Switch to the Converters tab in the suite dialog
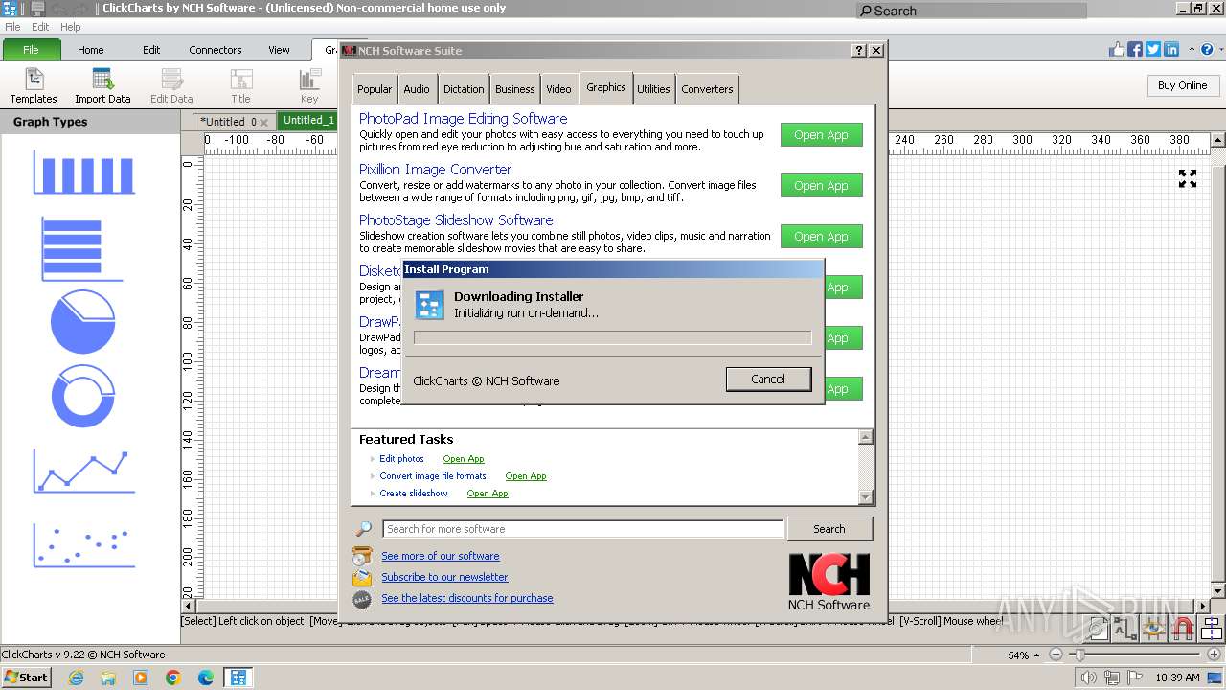This screenshot has width=1226, height=690. 707,89
